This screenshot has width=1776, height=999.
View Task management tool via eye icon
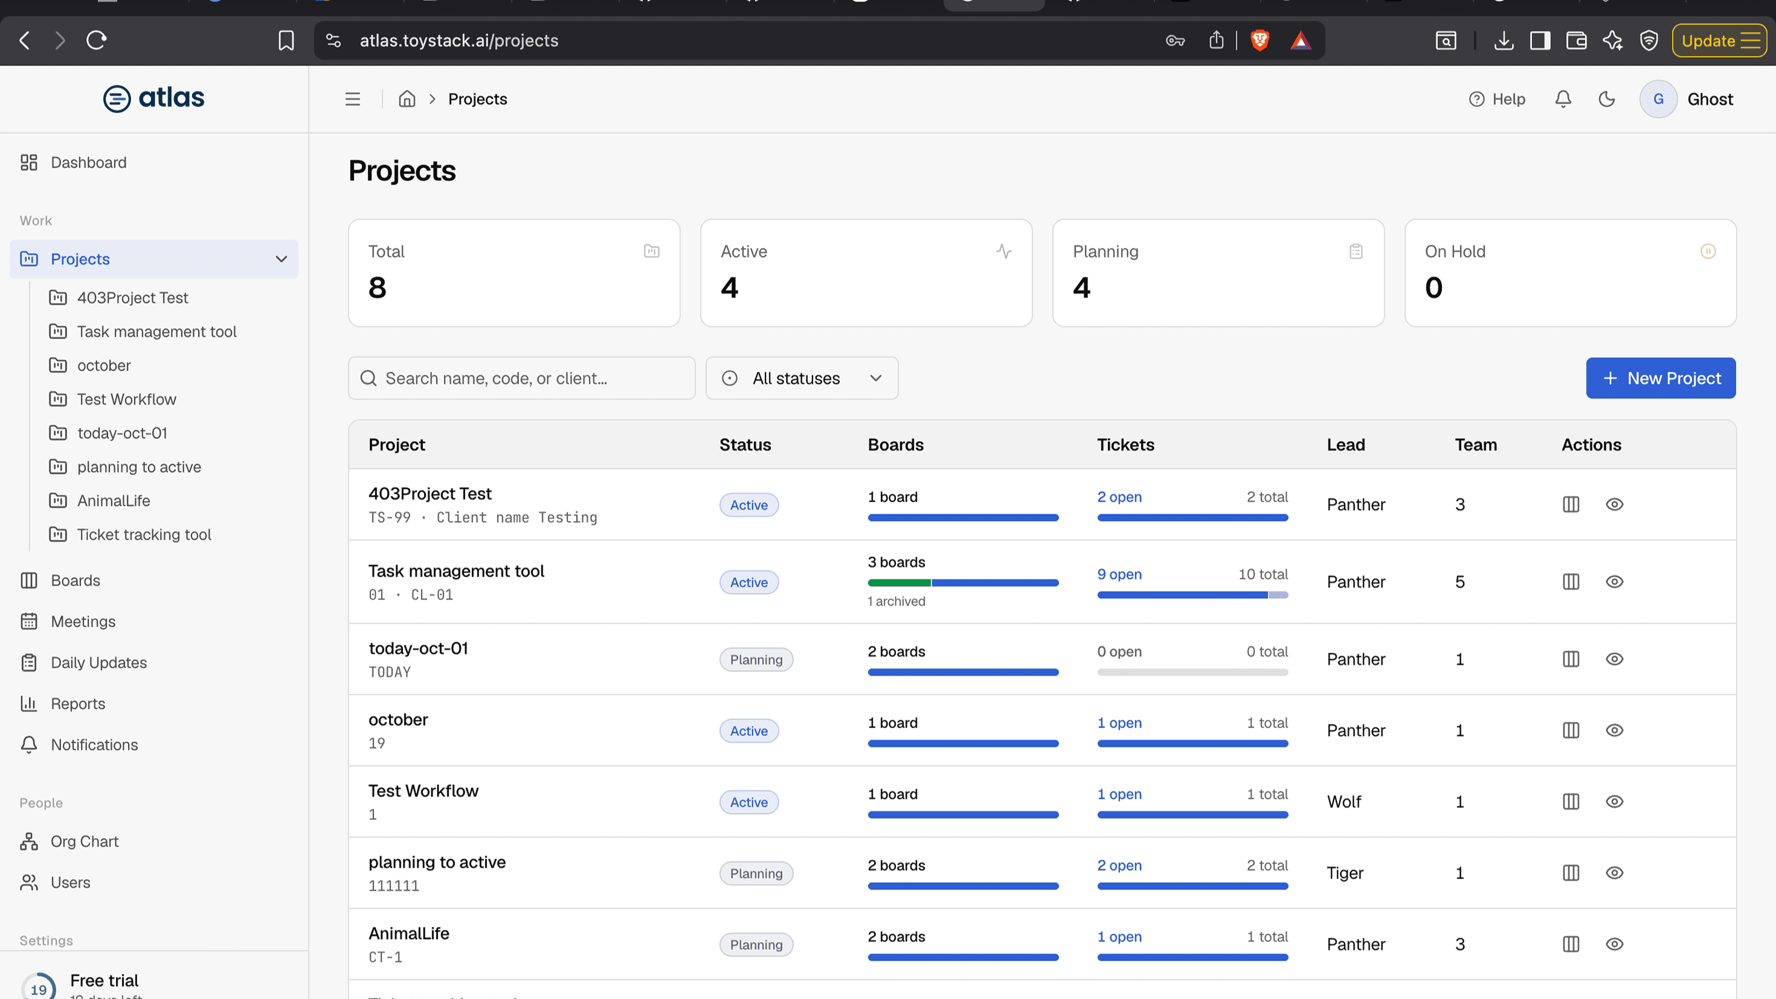(1614, 582)
